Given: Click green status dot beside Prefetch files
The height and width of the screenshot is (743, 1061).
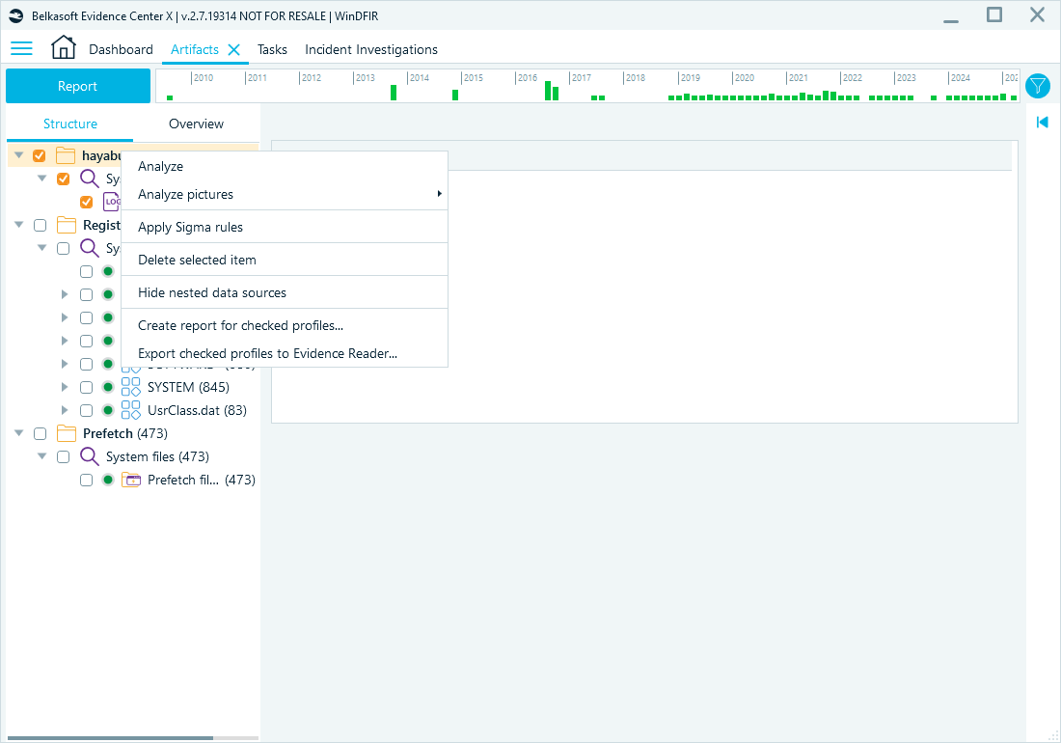Looking at the screenshot, I should [x=108, y=480].
